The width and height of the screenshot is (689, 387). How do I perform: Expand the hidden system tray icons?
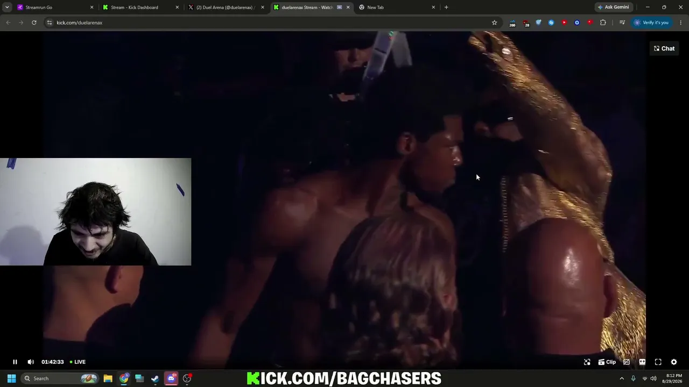(622, 378)
